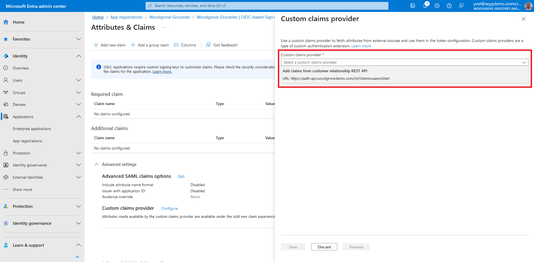Collapse the sidebar with double-chevron icon

pyautogui.click(x=77, y=257)
